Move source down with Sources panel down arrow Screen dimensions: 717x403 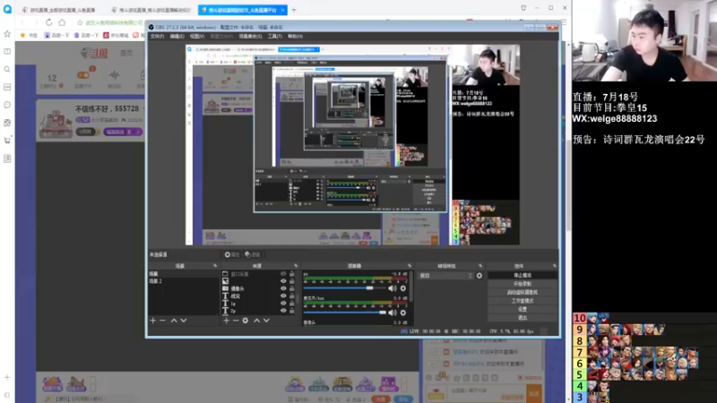pyautogui.click(x=266, y=321)
